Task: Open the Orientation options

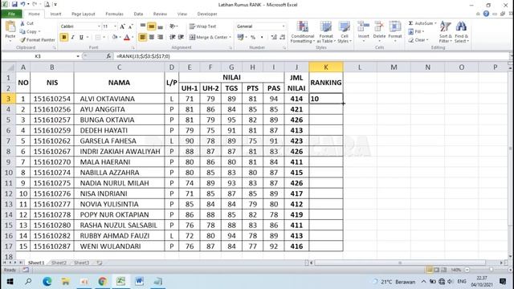Action: point(173,26)
